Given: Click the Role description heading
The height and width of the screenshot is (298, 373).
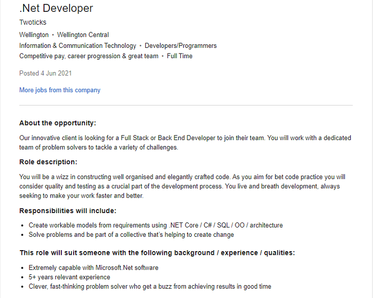Looking at the screenshot, I should coord(48,162).
